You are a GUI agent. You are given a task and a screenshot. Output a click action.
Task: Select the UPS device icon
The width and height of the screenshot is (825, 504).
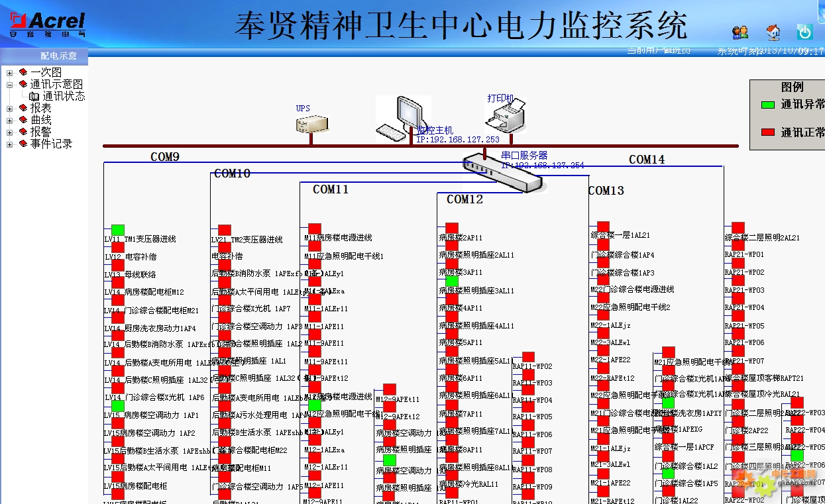coord(311,123)
